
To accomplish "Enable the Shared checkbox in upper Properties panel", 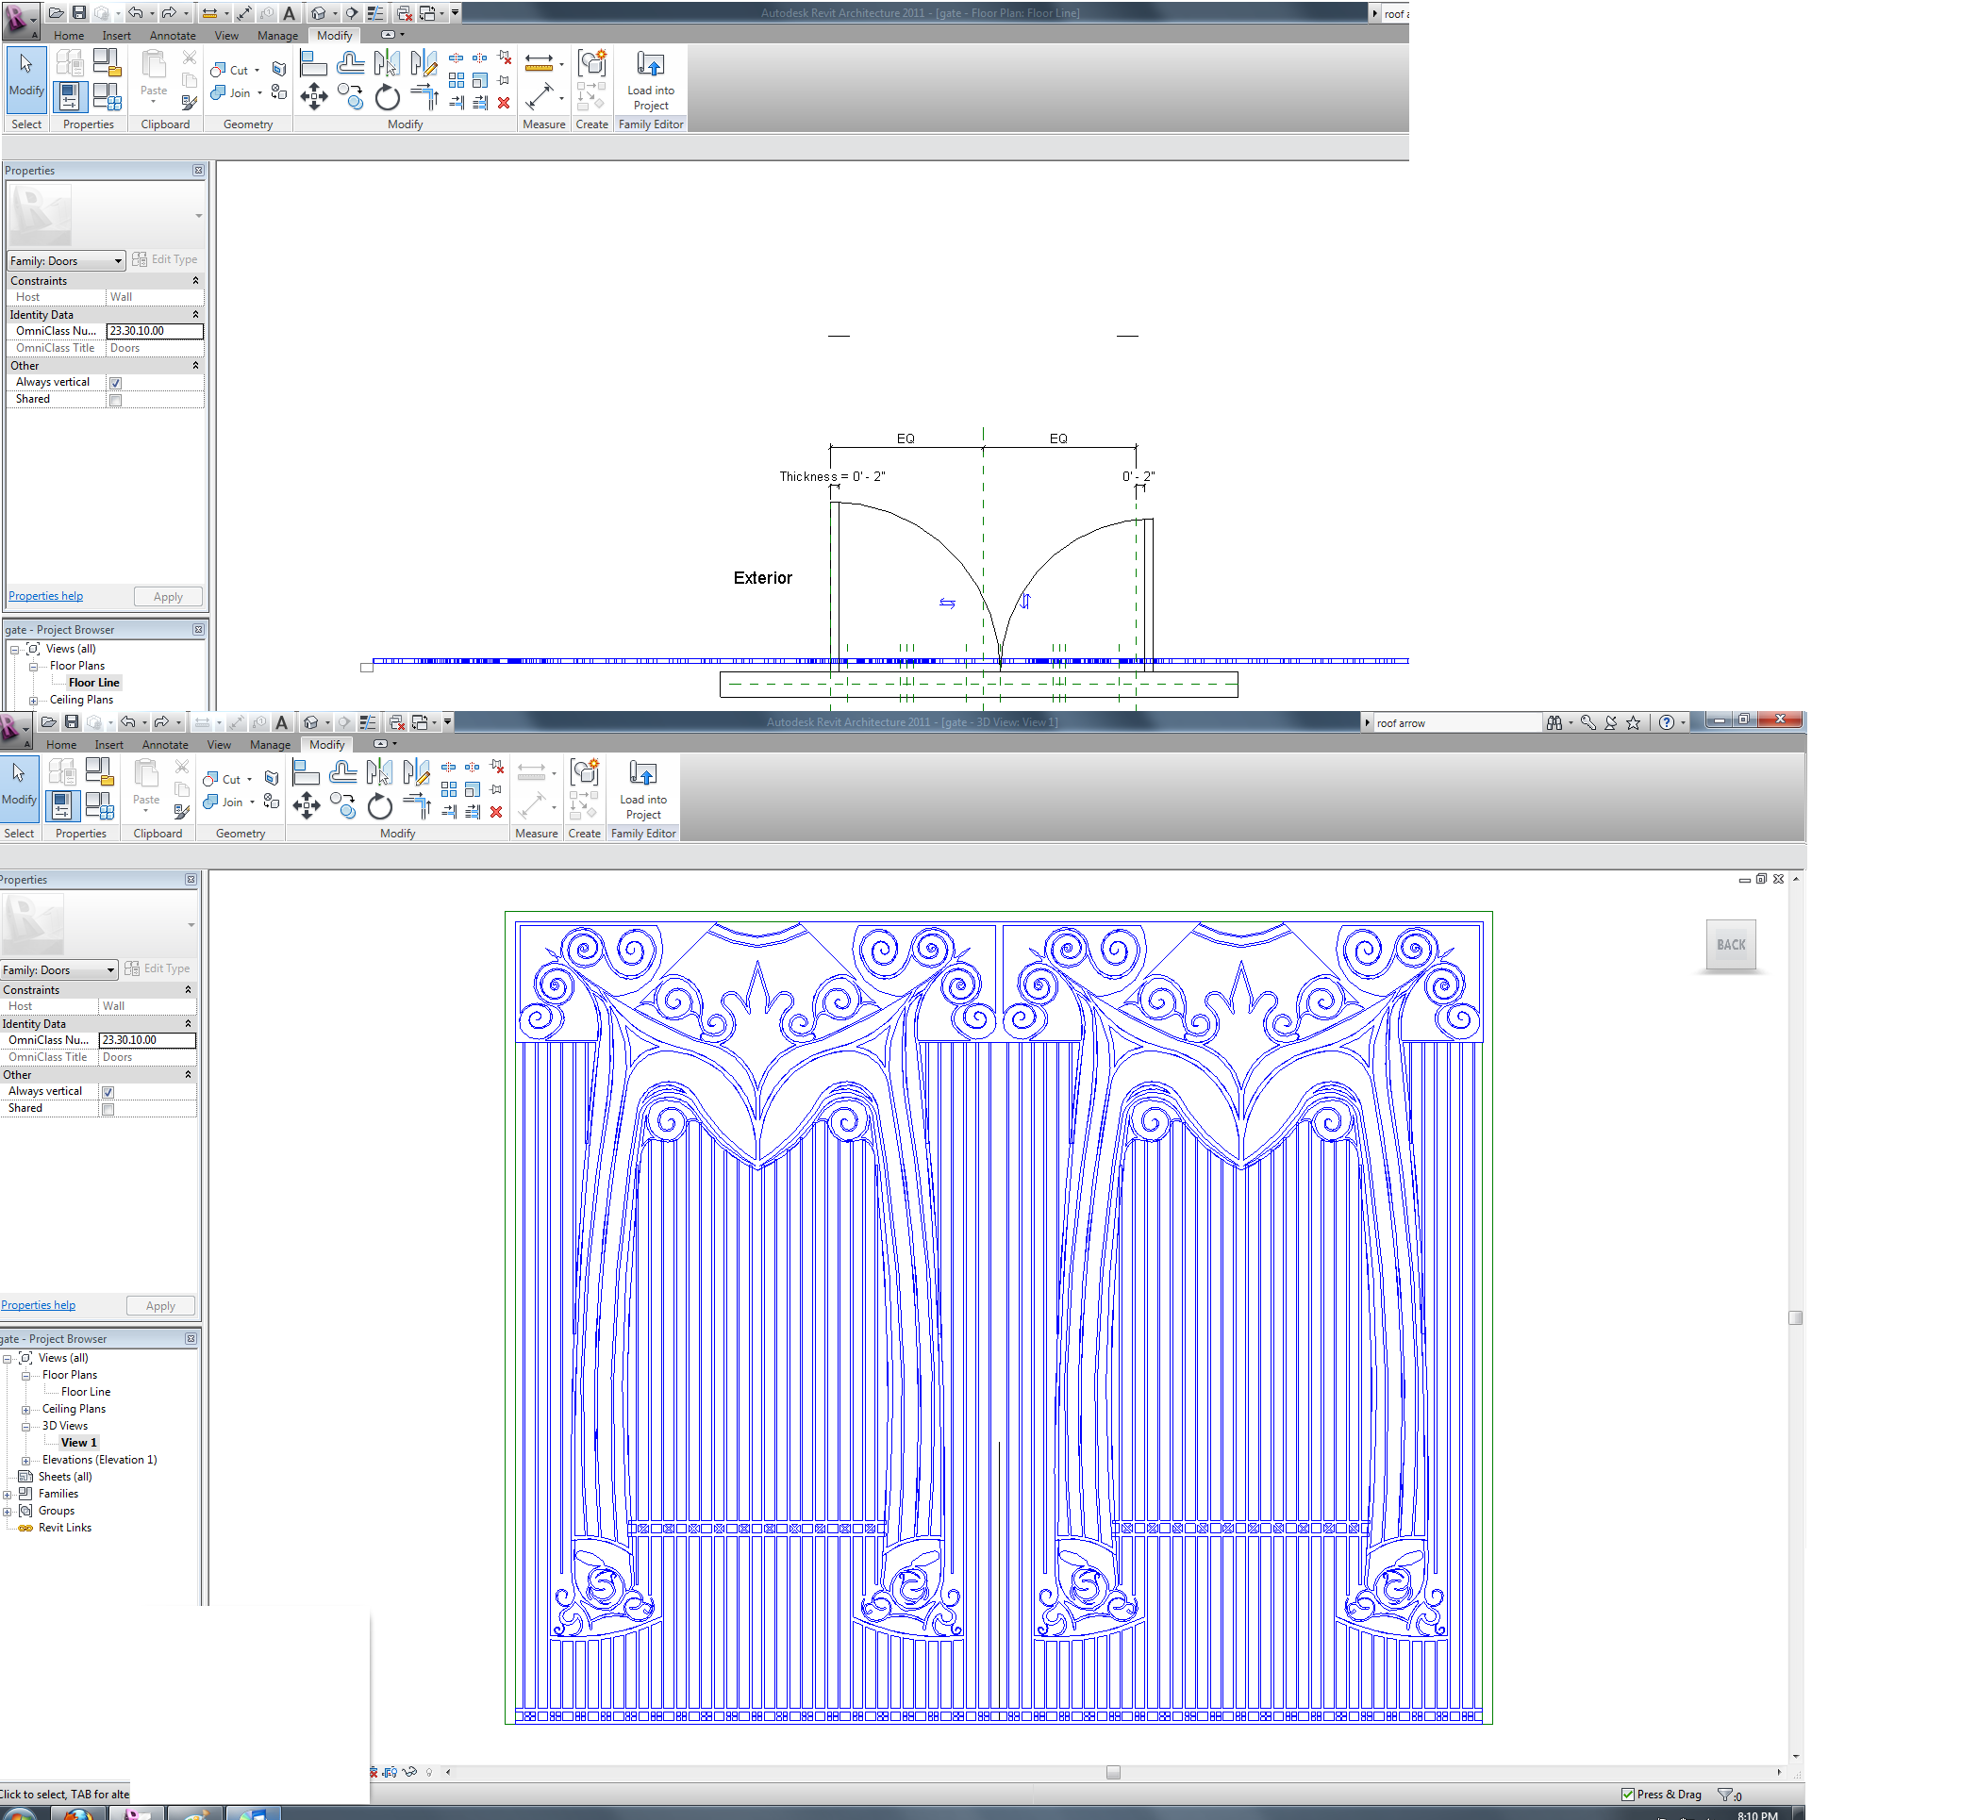I will coord(115,400).
